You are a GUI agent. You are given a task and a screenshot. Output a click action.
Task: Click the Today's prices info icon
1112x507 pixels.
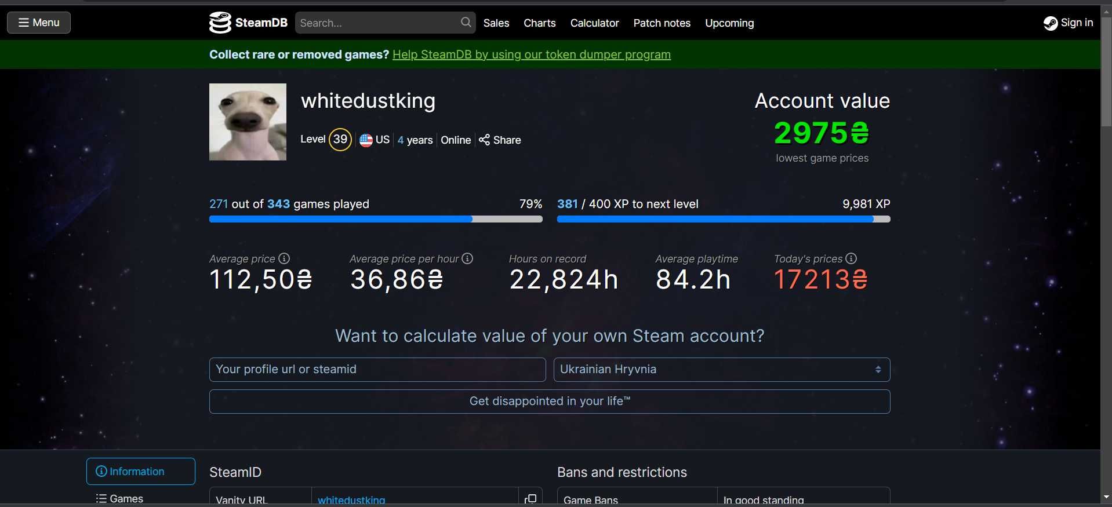(851, 258)
